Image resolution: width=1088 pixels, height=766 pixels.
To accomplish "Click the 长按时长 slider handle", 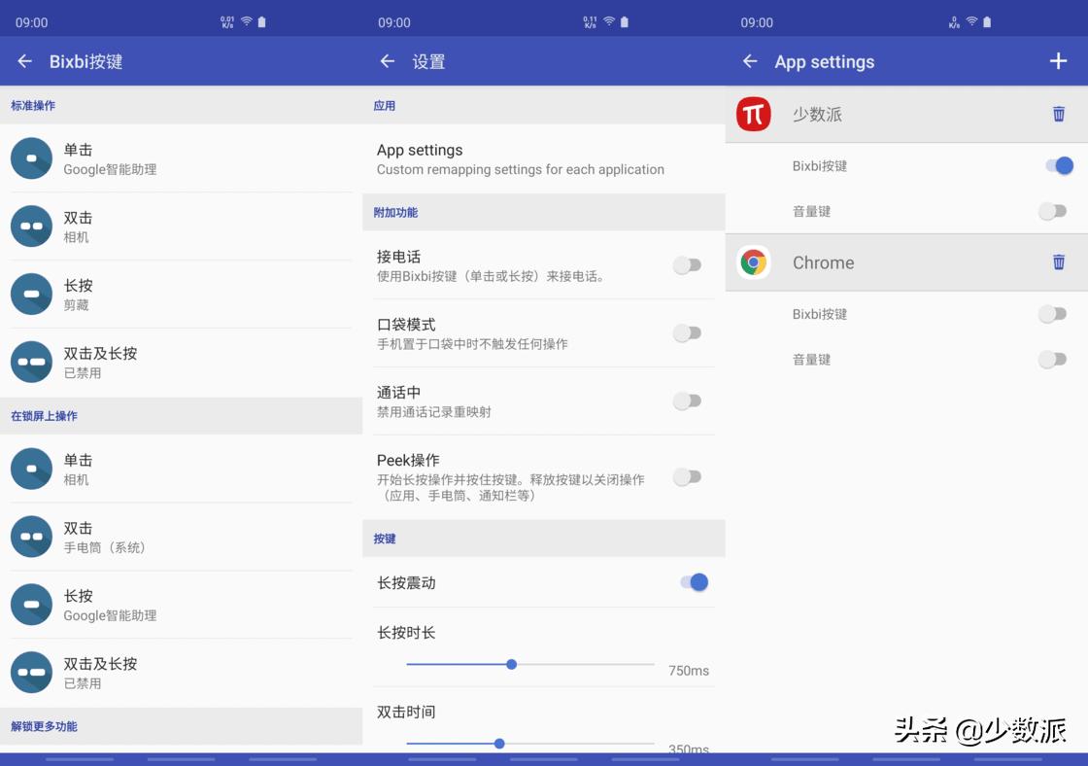I will coord(512,664).
